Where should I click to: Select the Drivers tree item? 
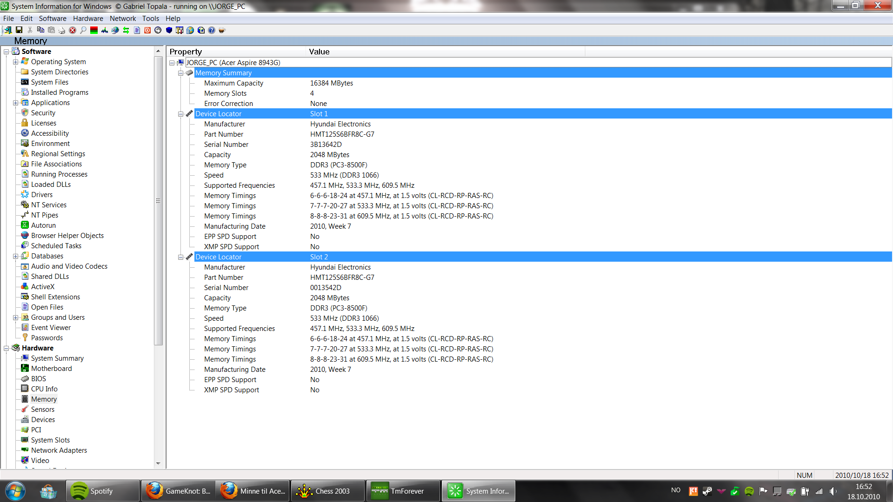point(41,195)
